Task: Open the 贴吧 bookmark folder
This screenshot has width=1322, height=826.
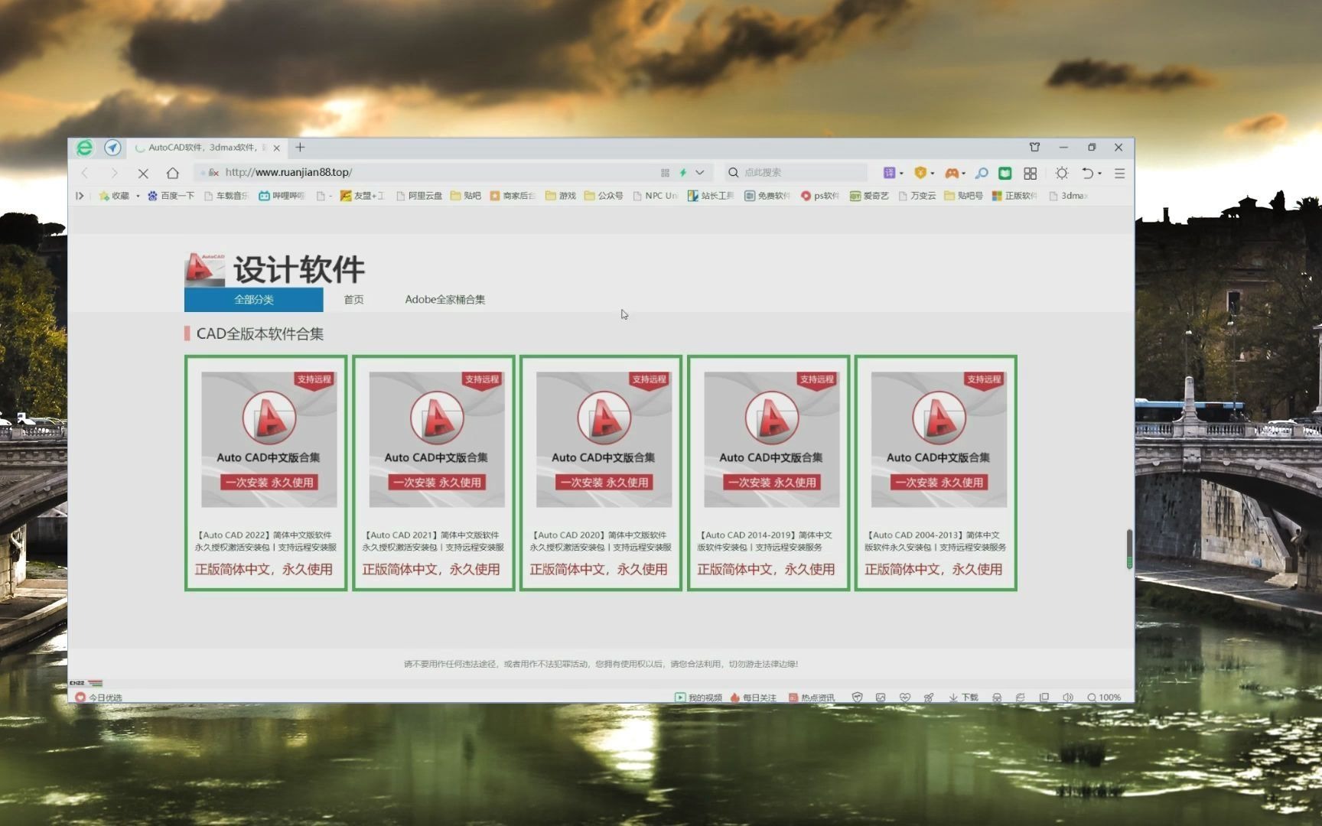Action: pyautogui.click(x=466, y=196)
